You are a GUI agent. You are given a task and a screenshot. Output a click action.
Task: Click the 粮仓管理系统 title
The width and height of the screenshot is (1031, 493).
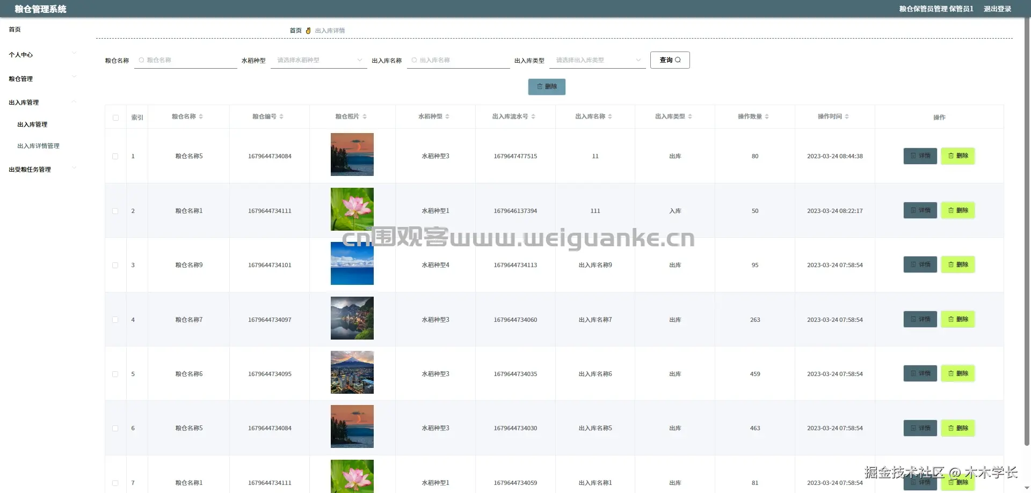41,9
